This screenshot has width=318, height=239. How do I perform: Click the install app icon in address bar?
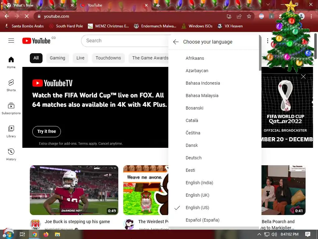tap(229, 16)
